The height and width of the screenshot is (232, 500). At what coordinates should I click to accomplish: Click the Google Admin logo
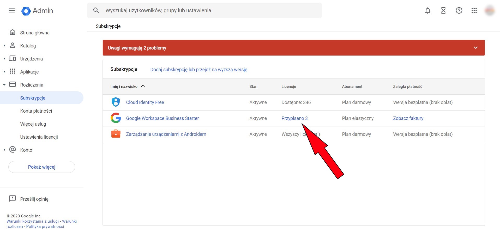coord(37,11)
